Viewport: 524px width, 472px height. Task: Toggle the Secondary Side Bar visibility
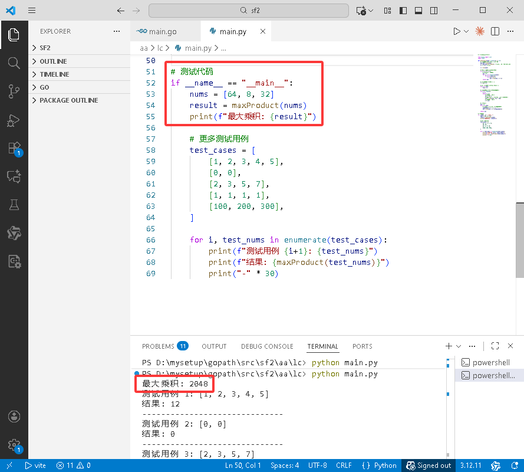click(x=434, y=11)
